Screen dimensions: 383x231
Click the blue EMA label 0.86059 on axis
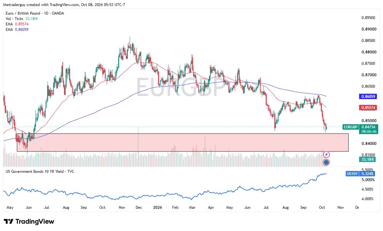coord(369,96)
